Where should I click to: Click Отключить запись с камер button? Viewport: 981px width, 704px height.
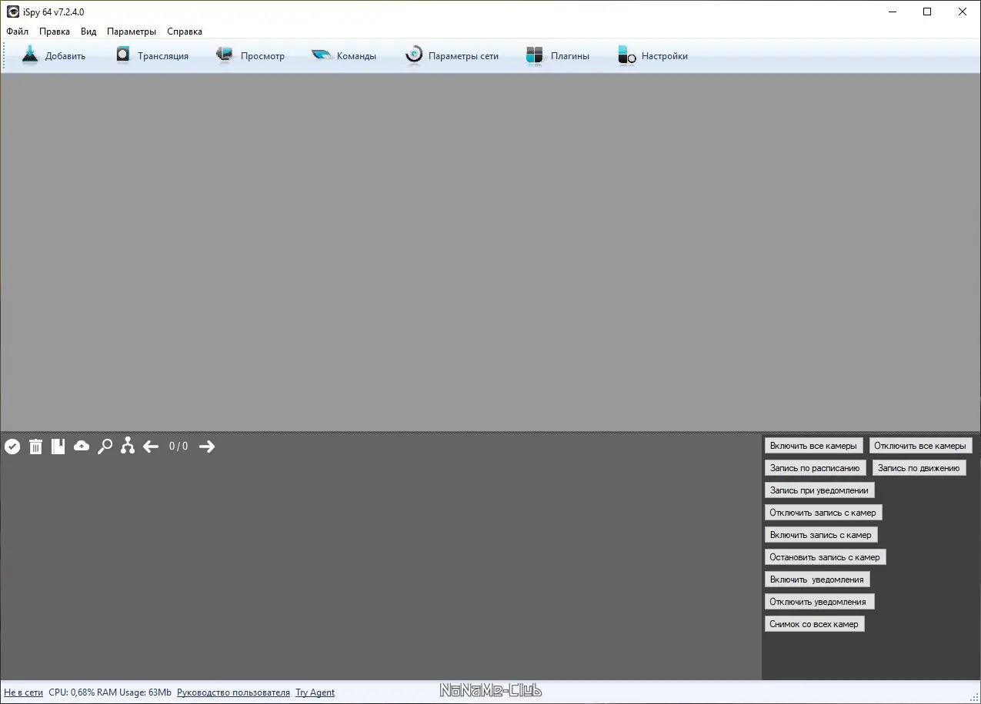click(x=823, y=513)
